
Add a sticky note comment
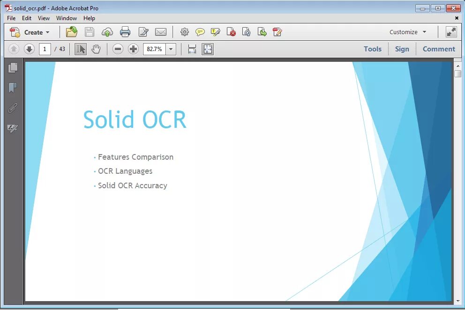tap(200, 32)
